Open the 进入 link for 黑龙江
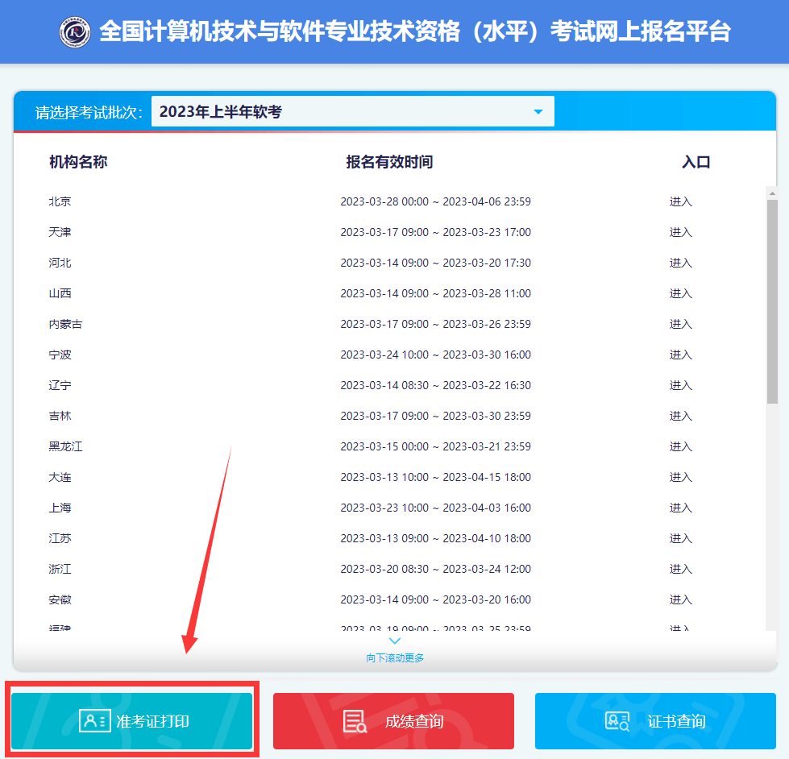 pos(681,446)
